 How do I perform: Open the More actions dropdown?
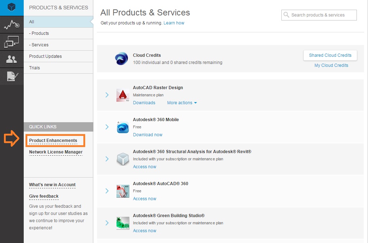(x=182, y=103)
